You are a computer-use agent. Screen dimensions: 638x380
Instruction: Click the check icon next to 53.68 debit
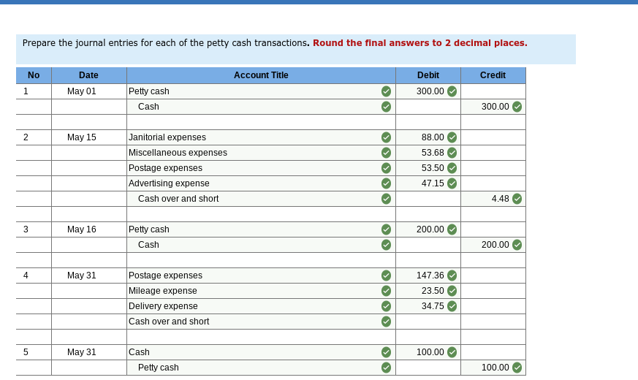click(452, 153)
